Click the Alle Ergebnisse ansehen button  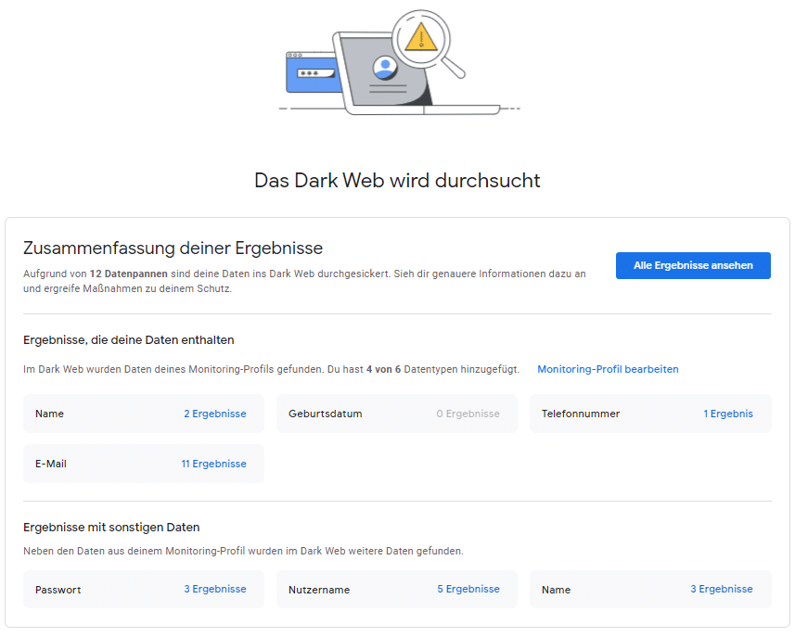click(693, 265)
